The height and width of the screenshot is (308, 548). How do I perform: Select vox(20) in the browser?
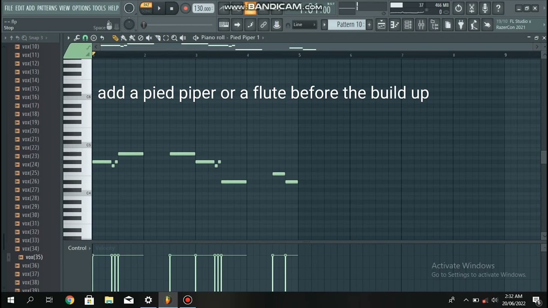point(30,131)
